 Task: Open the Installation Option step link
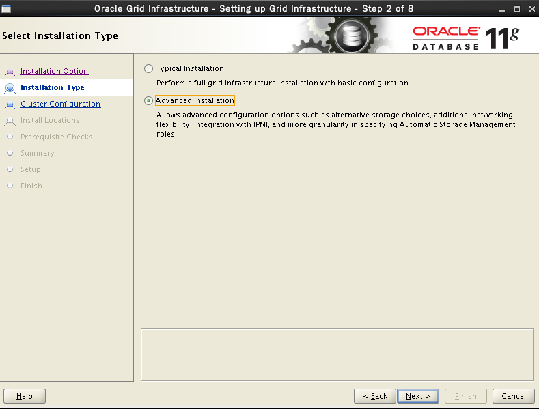tap(54, 71)
